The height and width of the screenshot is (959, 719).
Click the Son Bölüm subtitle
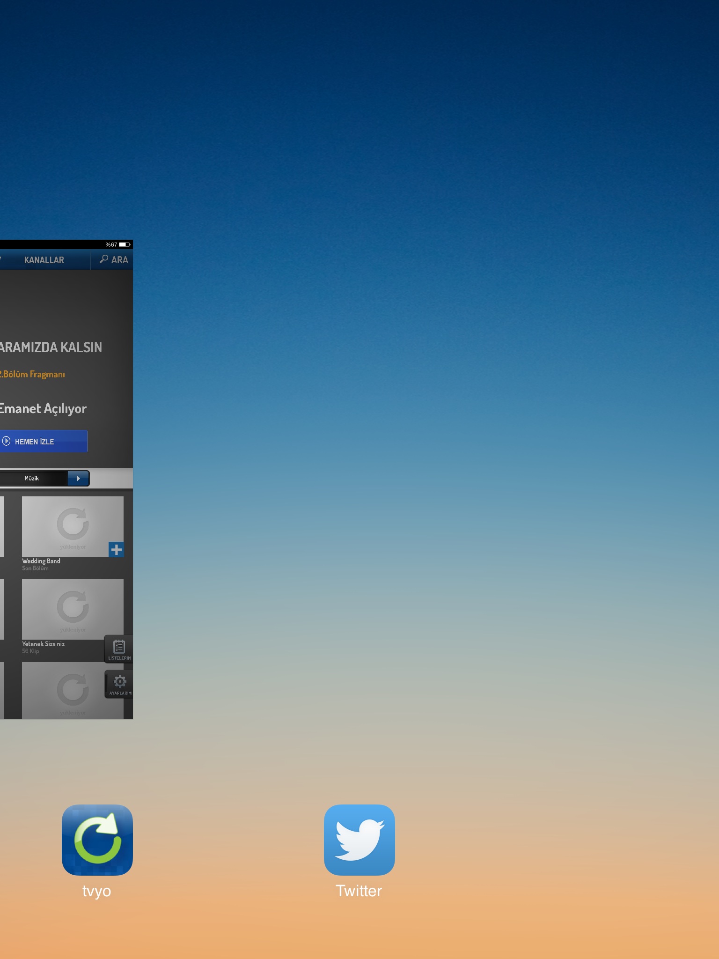tap(35, 568)
